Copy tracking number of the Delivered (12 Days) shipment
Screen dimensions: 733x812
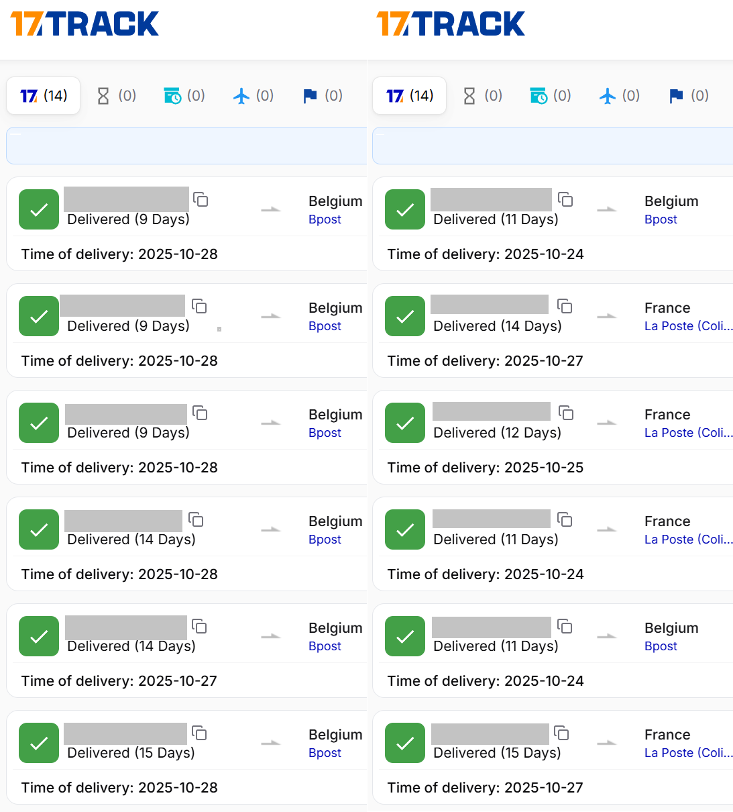pos(566,413)
